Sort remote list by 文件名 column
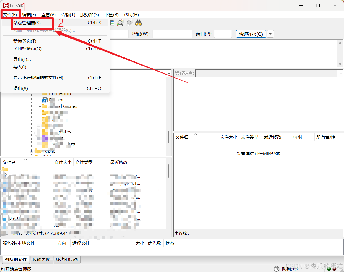This screenshot has height=272, width=344. (195, 137)
